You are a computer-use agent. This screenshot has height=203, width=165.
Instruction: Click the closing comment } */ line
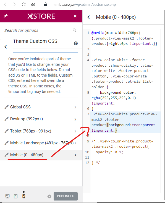(96, 163)
